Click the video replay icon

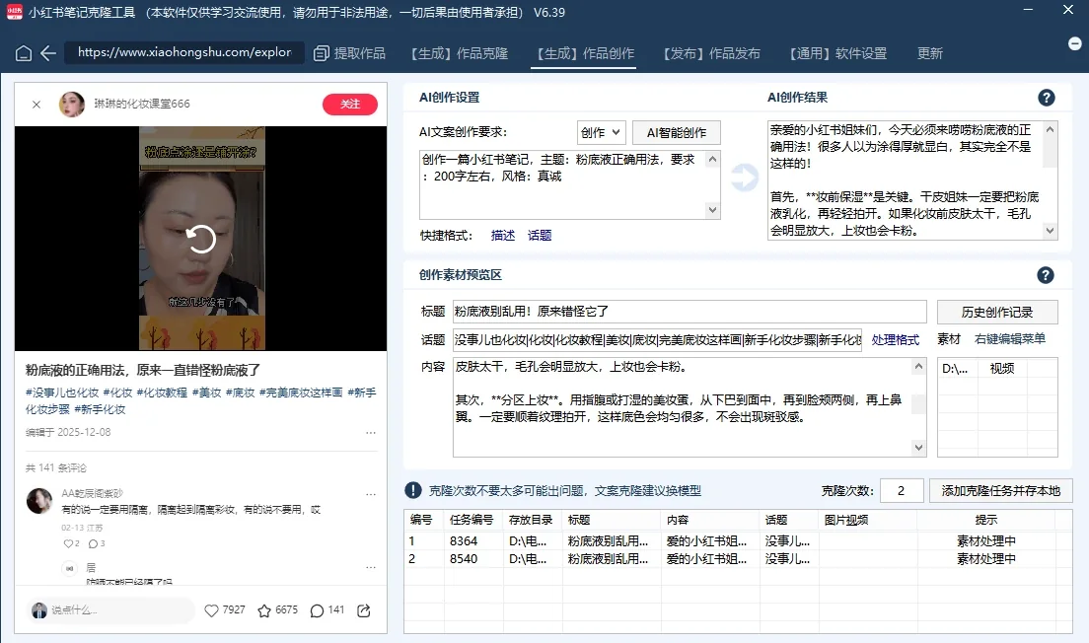point(200,239)
